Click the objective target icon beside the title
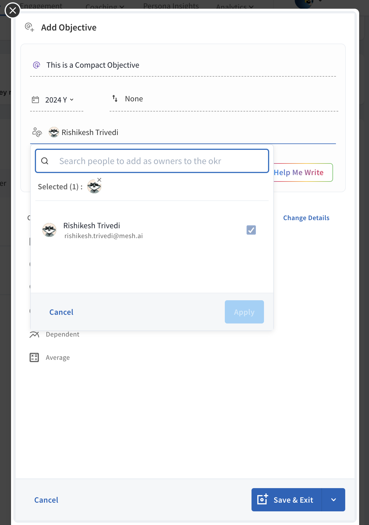 coord(37,65)
